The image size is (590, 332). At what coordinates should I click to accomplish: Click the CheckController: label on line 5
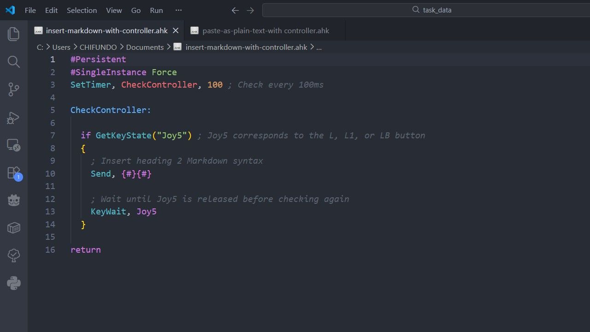point(111,110)
